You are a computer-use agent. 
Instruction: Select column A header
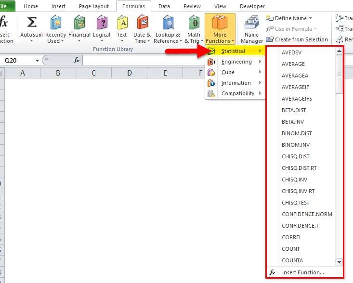pos(22,73)
